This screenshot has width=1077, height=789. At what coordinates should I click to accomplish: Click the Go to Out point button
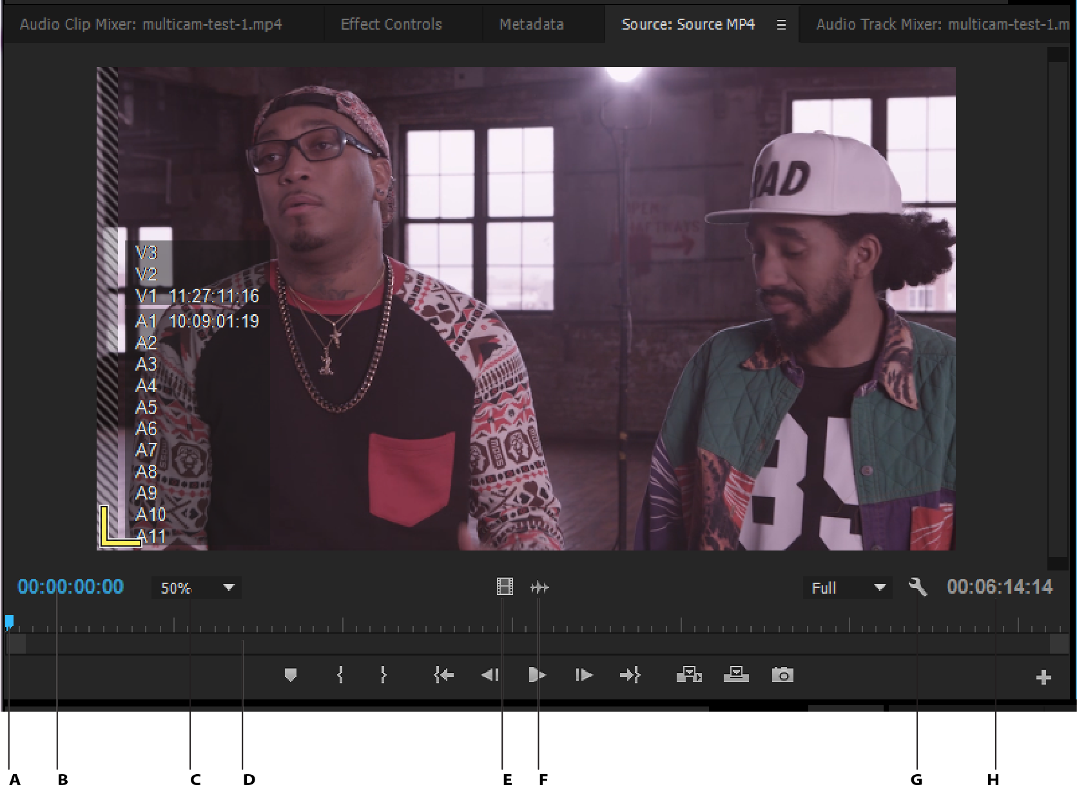coord(630,675)
